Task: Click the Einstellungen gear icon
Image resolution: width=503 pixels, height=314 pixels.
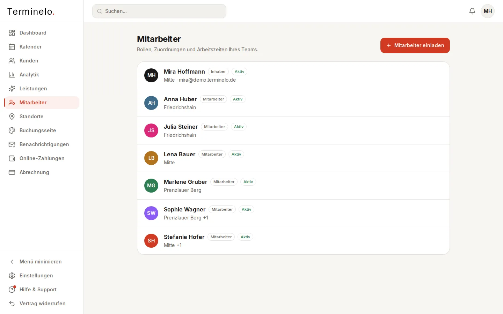Action: (x=12, y=276)
